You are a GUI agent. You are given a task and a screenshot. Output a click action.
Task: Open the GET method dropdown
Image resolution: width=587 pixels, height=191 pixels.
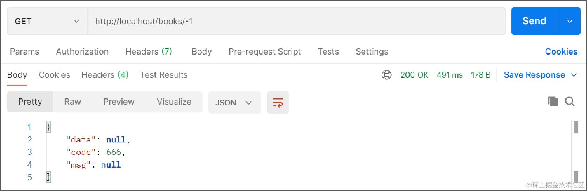(47, 21)
